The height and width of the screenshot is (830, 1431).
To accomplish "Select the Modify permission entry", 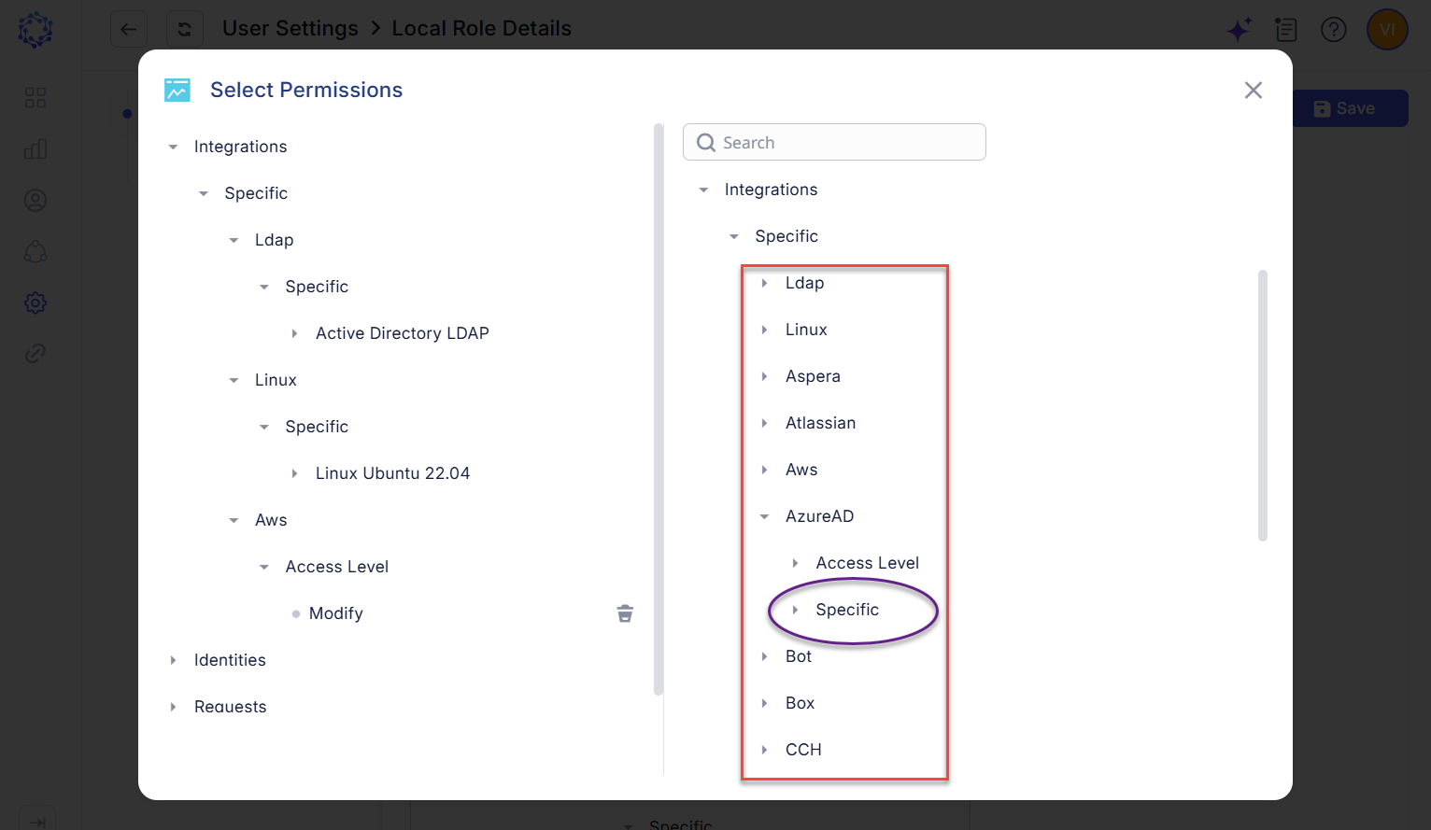I will coord(336,613).
